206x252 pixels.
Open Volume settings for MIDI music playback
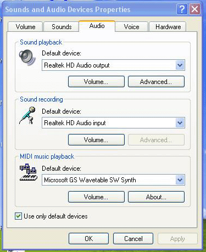point(96,197)
